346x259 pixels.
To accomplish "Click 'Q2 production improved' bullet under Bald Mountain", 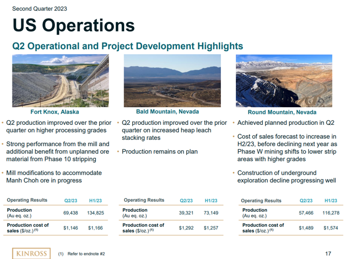I will [x=174, y=130].
